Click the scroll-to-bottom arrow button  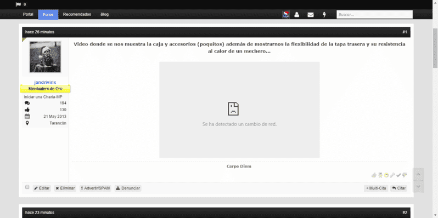418,186
